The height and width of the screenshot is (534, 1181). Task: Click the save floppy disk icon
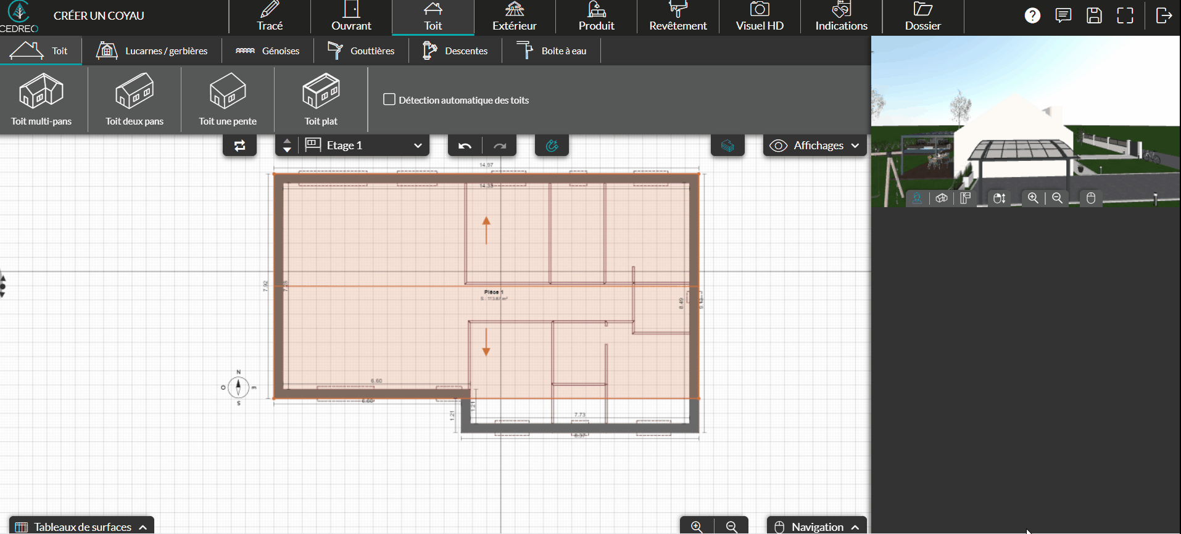1094,16
